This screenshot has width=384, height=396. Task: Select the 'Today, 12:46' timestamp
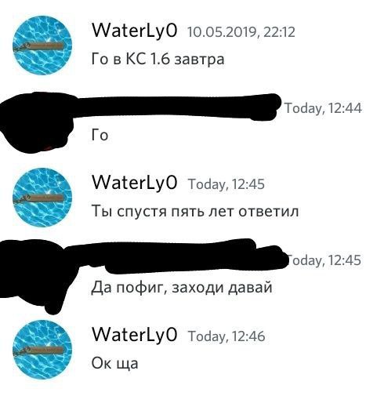pyautogui.click(x=226, y=336)
